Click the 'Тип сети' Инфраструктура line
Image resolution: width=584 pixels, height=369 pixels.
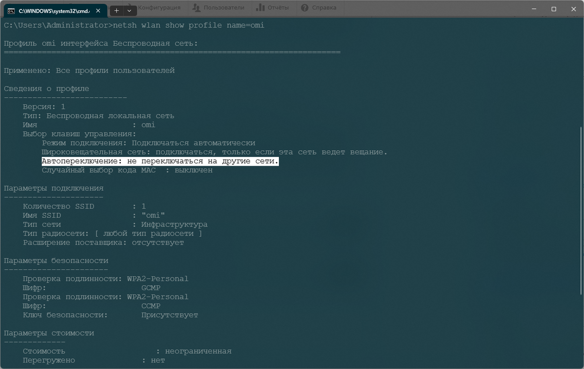(115, 225)
